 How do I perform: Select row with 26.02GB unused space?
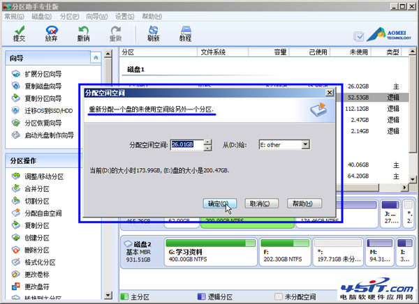pyautogui.click(x=372, y=86)
